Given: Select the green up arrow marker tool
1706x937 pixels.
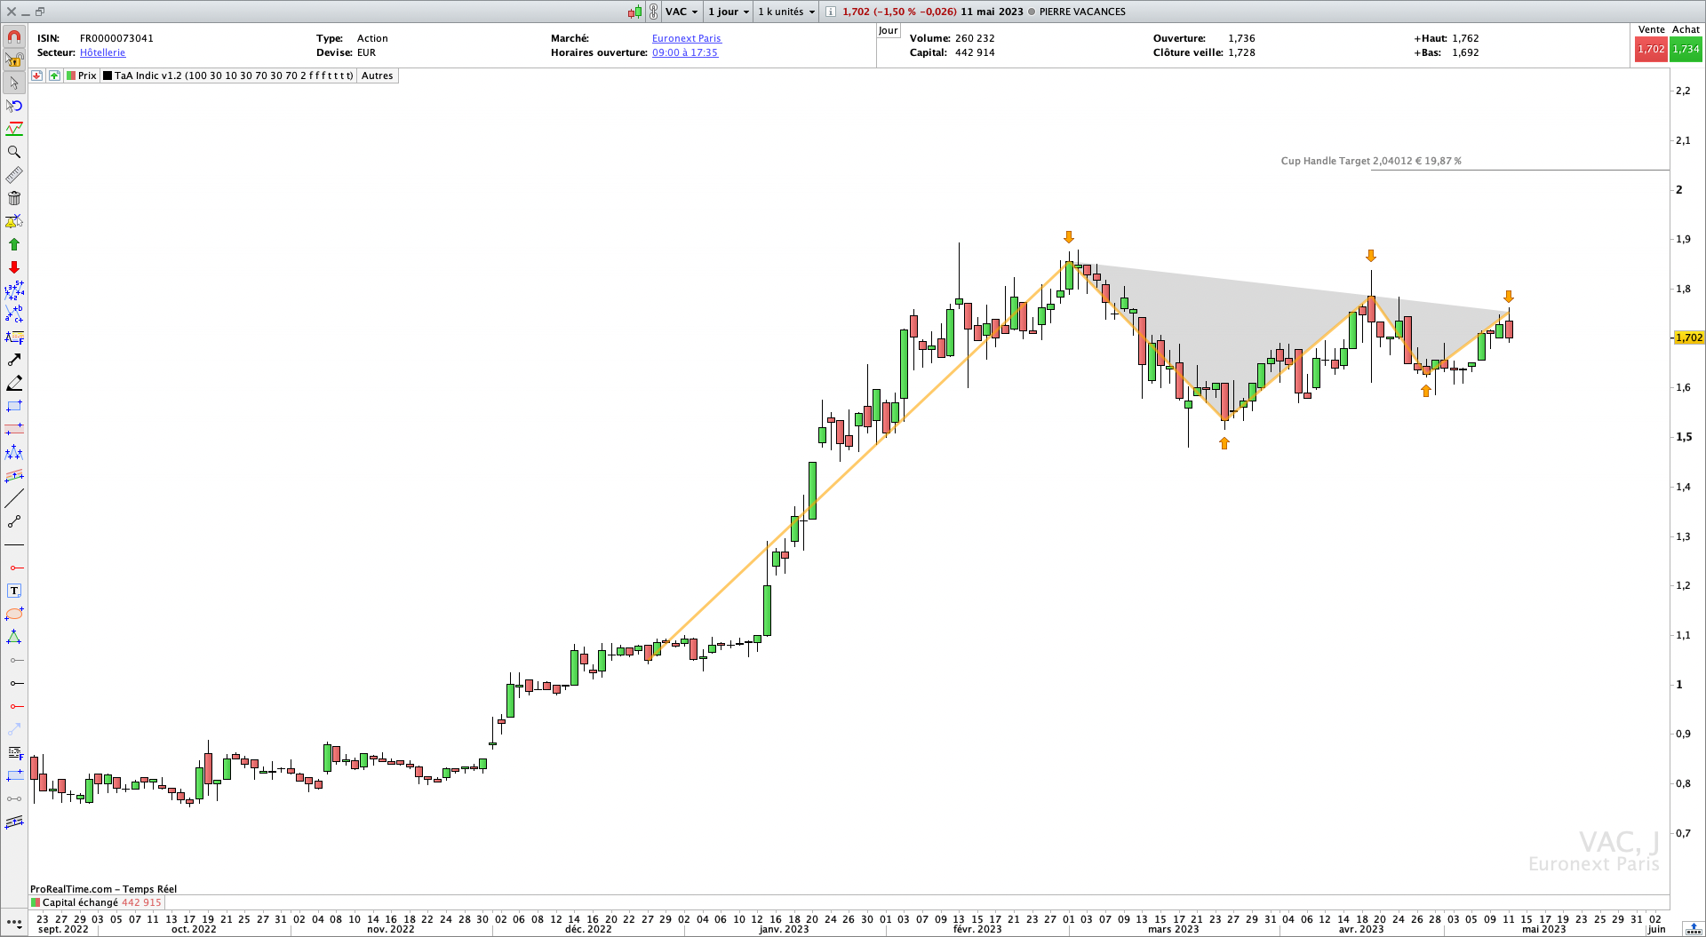Looking at the screenshot, I should pos(14,244).
